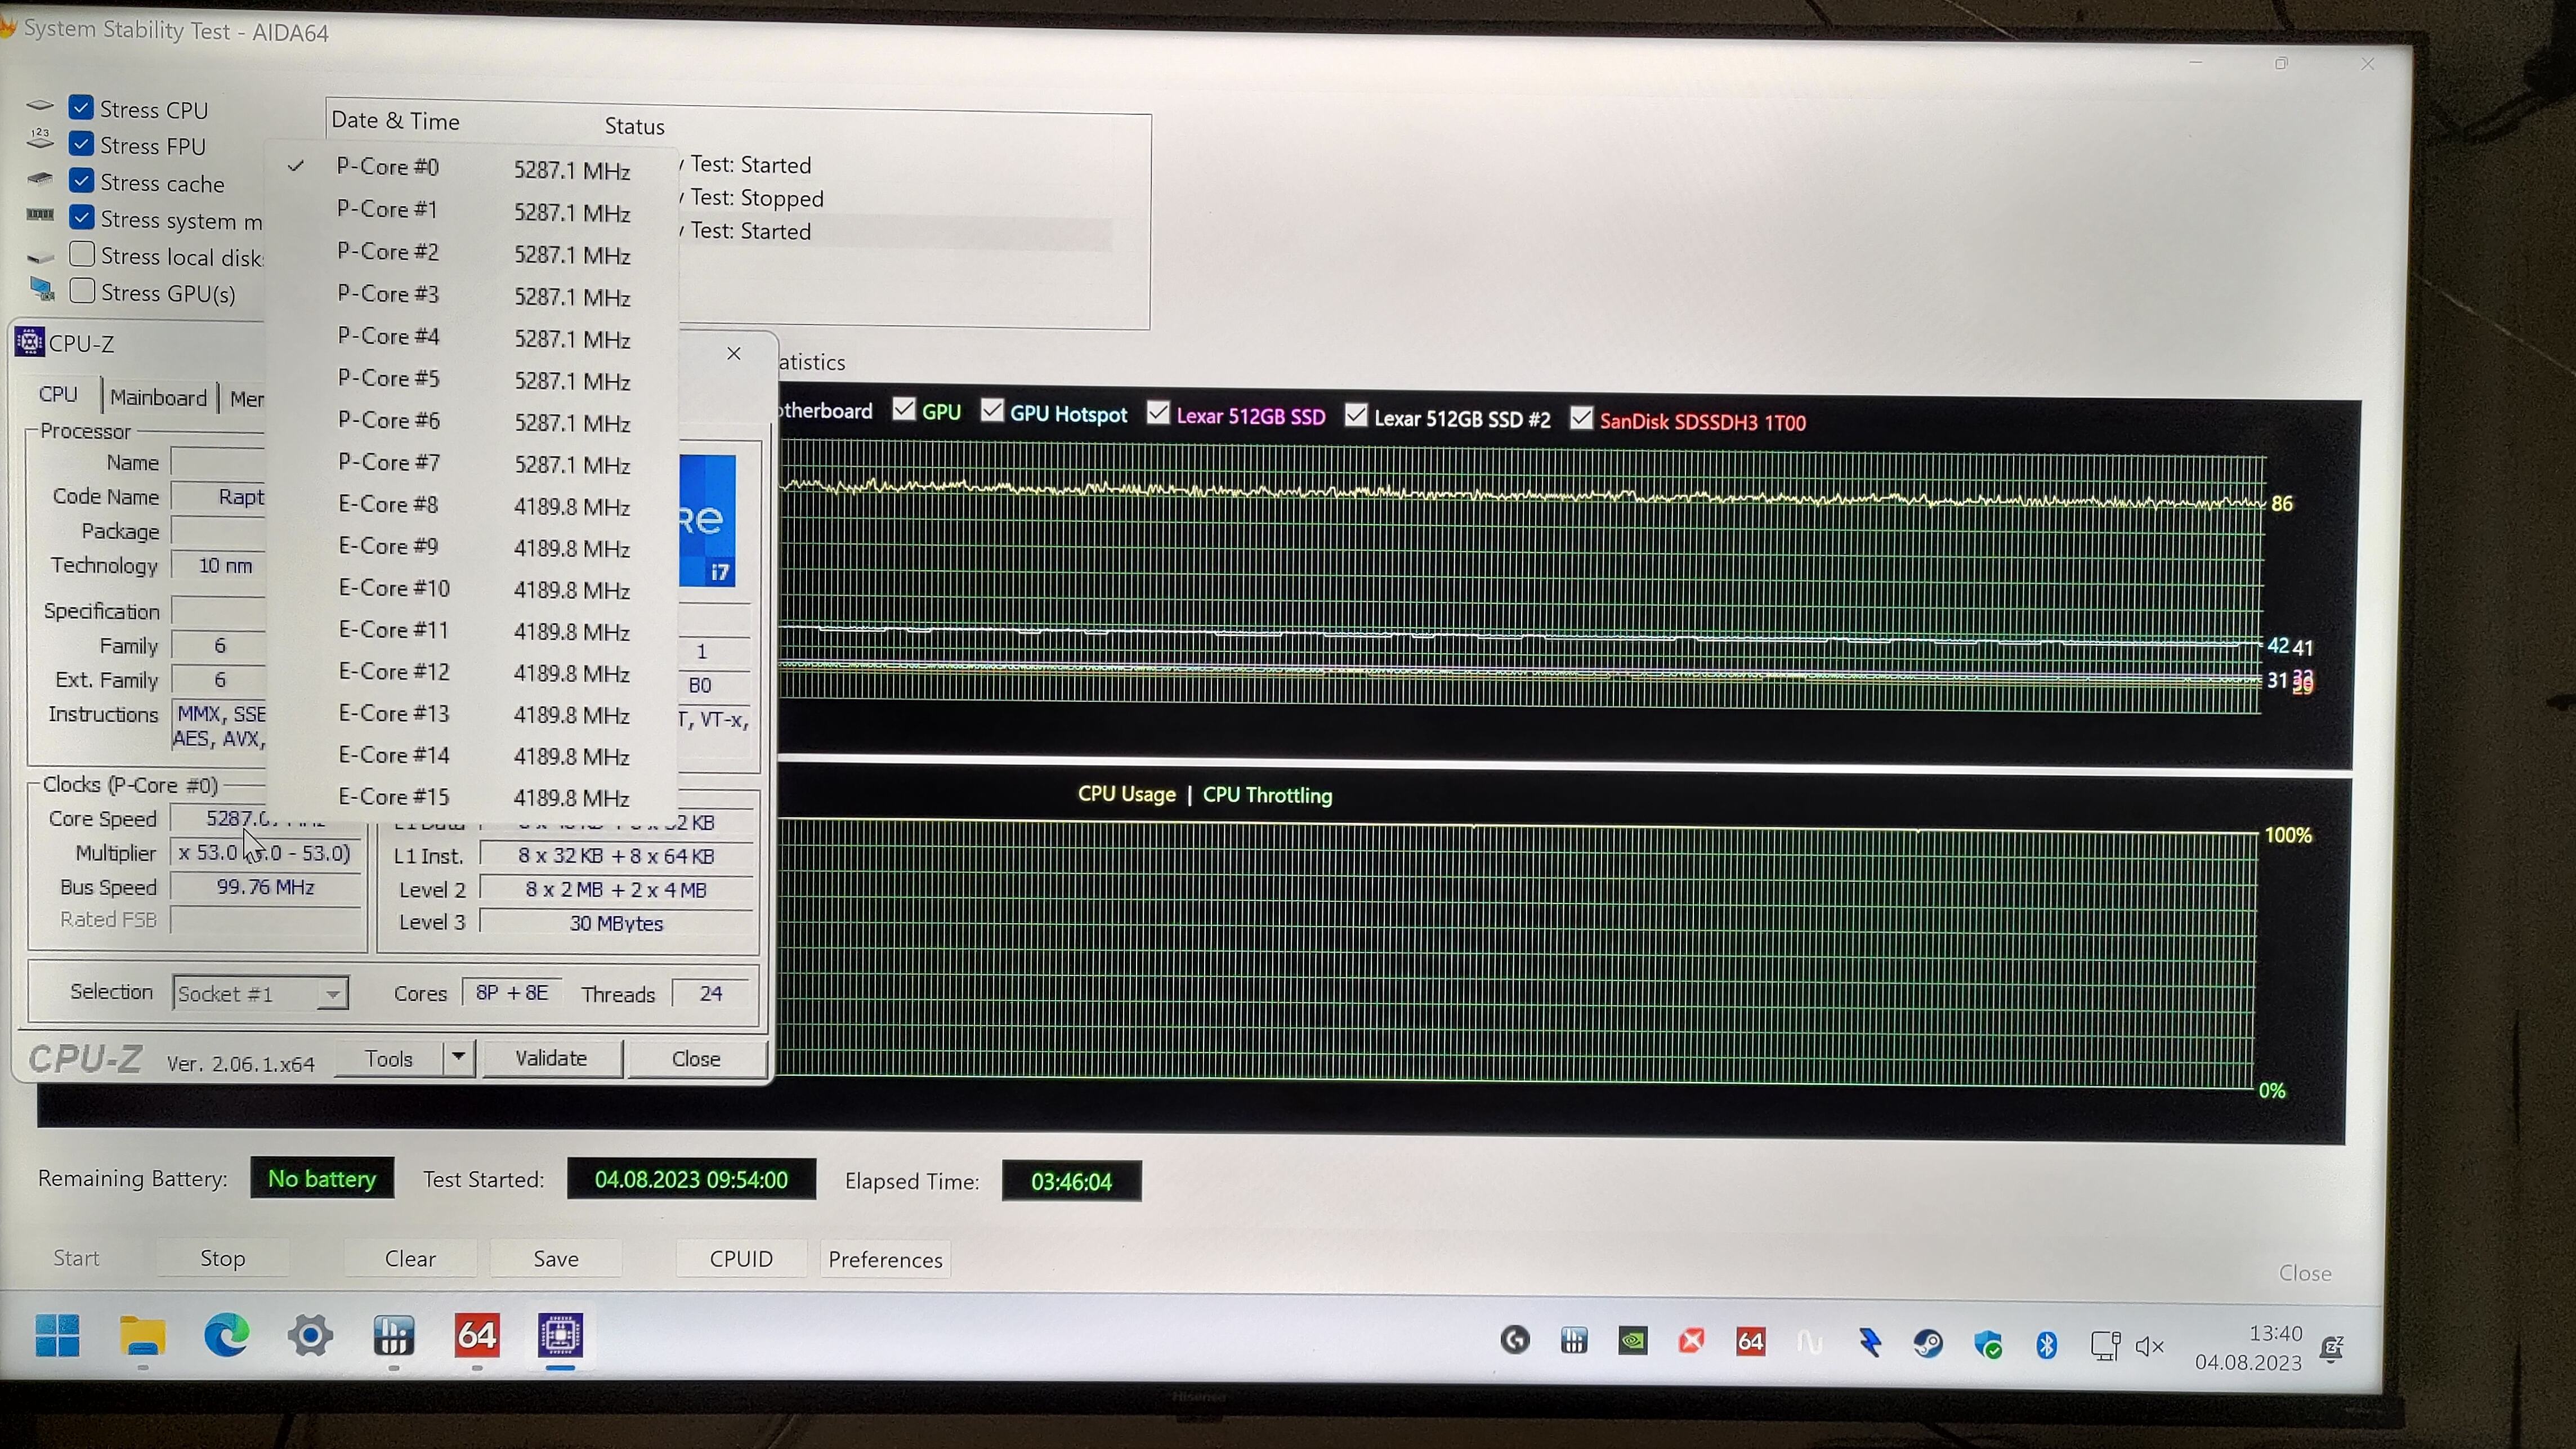Open the Bluetooth tray icon
This screenshot has width=2576, height=1449.
click(x=2046, y=1345)
